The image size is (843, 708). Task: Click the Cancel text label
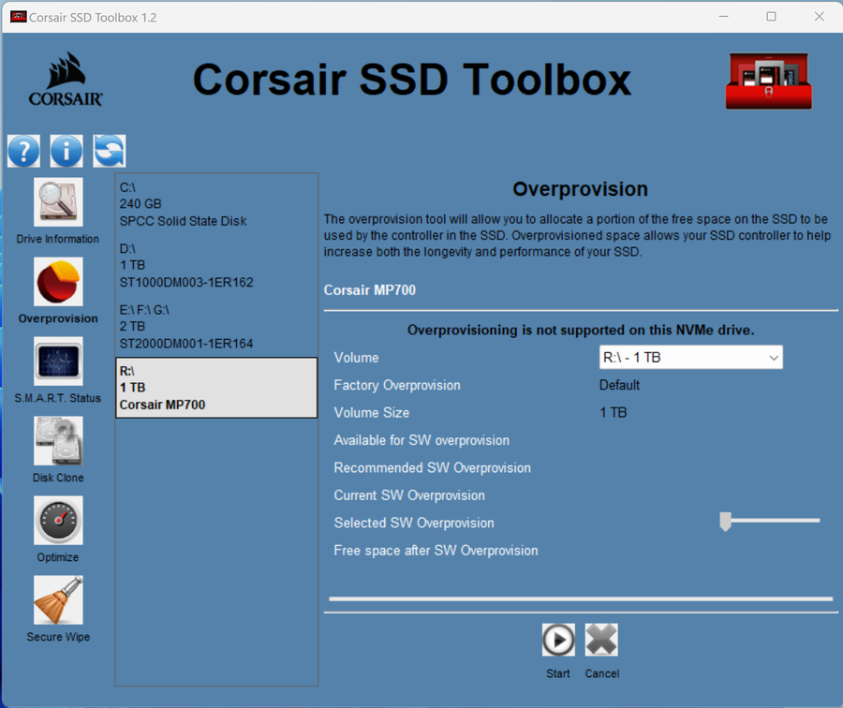point(602,673)
